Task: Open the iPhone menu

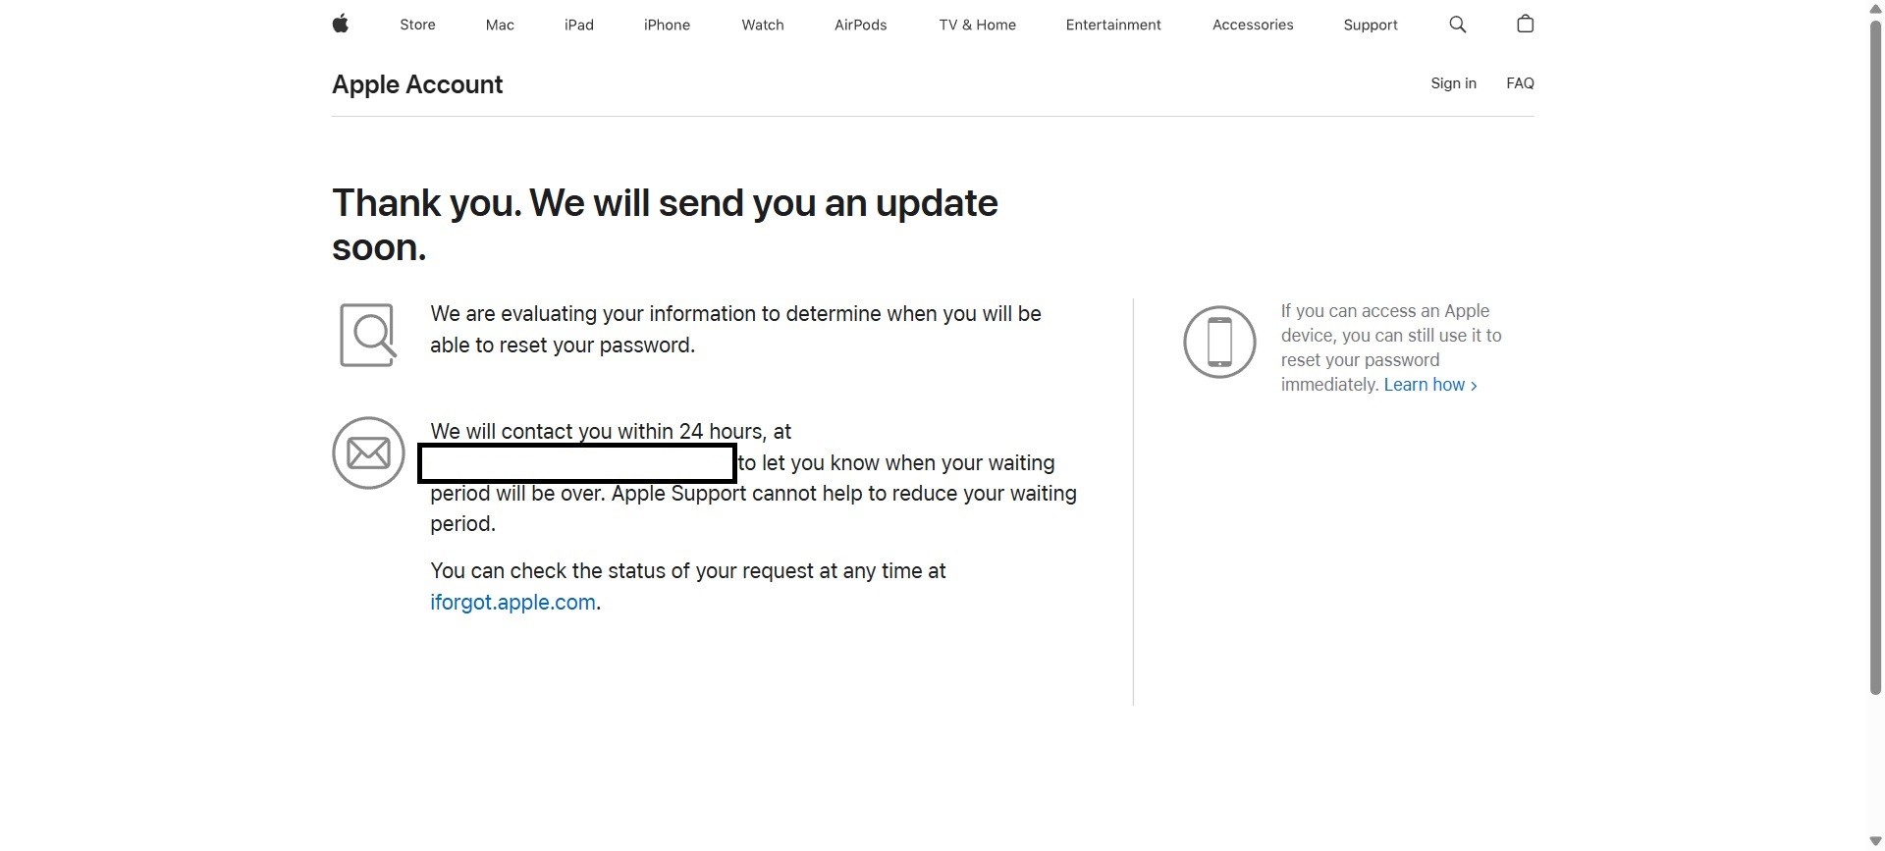Action: [667, 25]
